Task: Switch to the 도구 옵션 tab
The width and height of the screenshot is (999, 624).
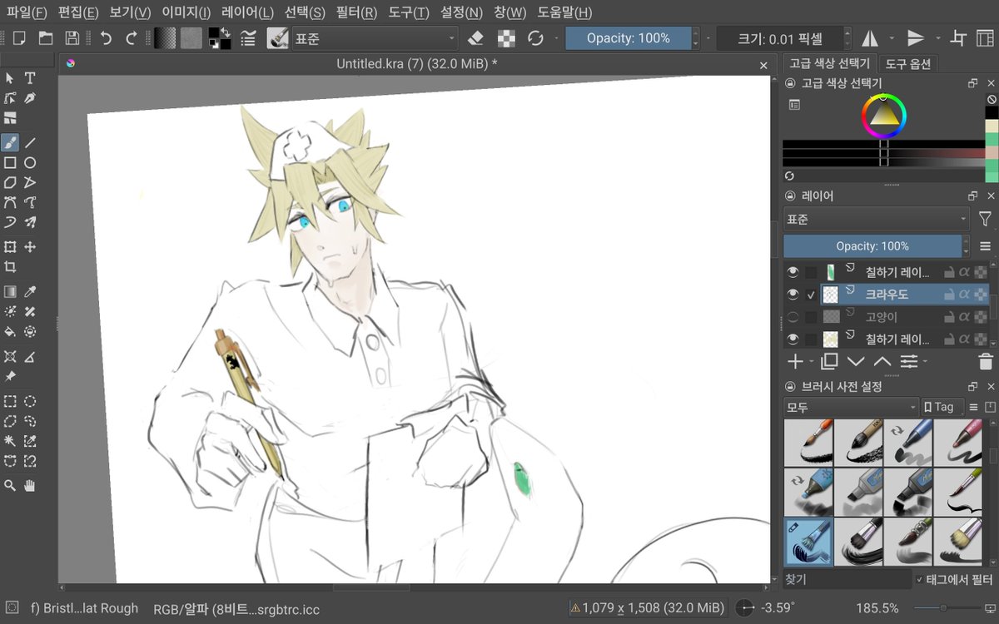Action: tap(908, 63)
